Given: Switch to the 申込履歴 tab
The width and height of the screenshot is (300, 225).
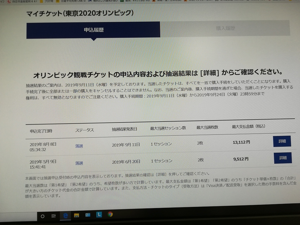Looking at the screenshot, I should click(x=93, y=30).
